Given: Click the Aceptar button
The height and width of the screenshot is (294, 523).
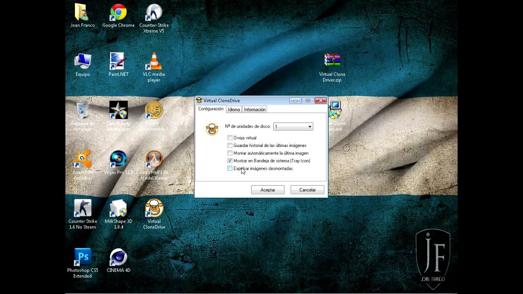Looking at the screenshot, I should pos(268,190).
